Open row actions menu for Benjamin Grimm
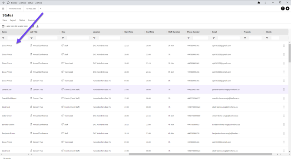Screen dimensions: 291x161 pos(284,133)
